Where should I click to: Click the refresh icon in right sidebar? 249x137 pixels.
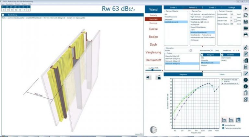click(x=245, y=15)
